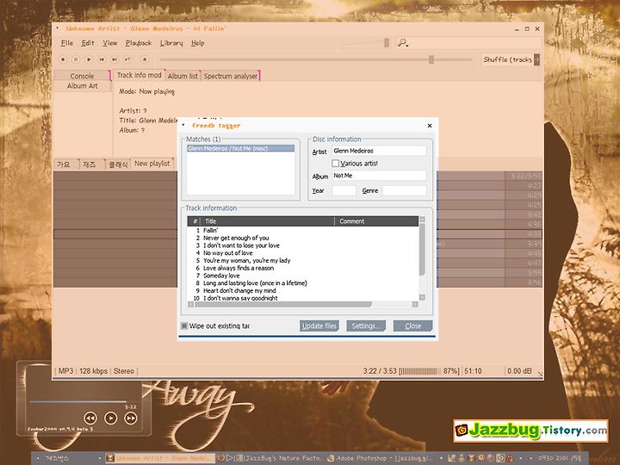The height and width of the screenshot is (465, 620).
Task: Click the Comment column header
Action: tap(376, 221)
